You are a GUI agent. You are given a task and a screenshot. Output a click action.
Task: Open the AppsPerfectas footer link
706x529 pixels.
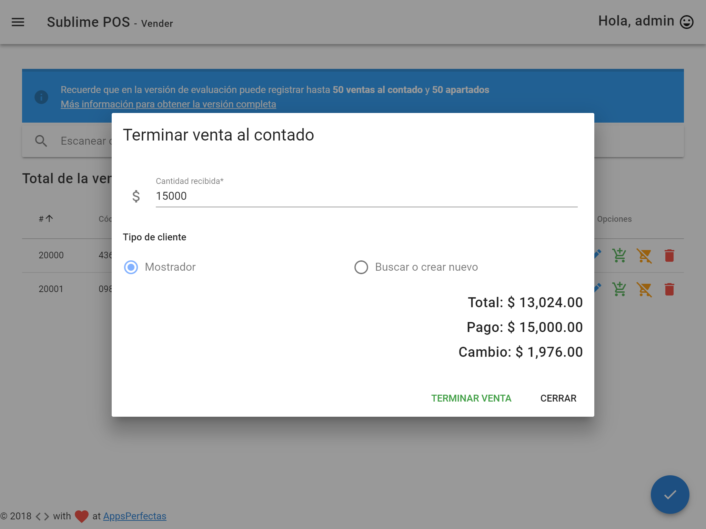point(134,516)
